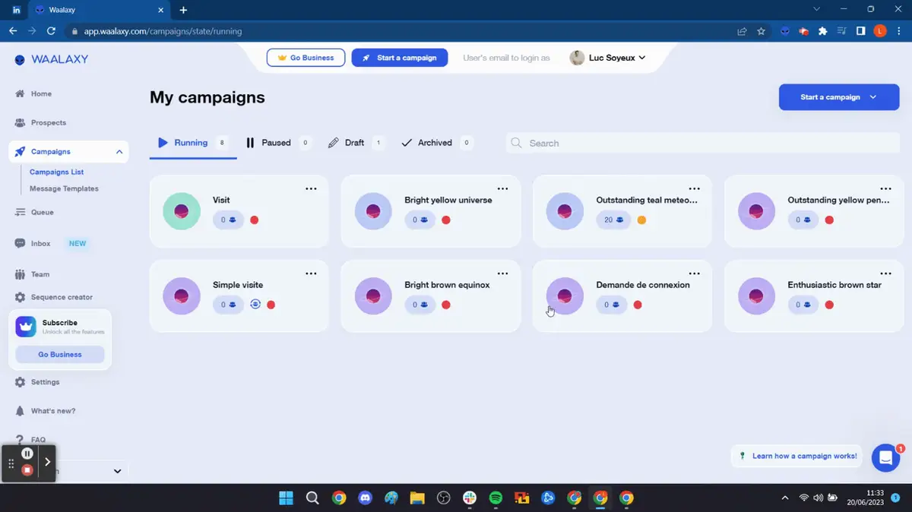This screenshot has height=512, width=912.
Task: Reload the page with the refresh button
Action: pos(51,31)
